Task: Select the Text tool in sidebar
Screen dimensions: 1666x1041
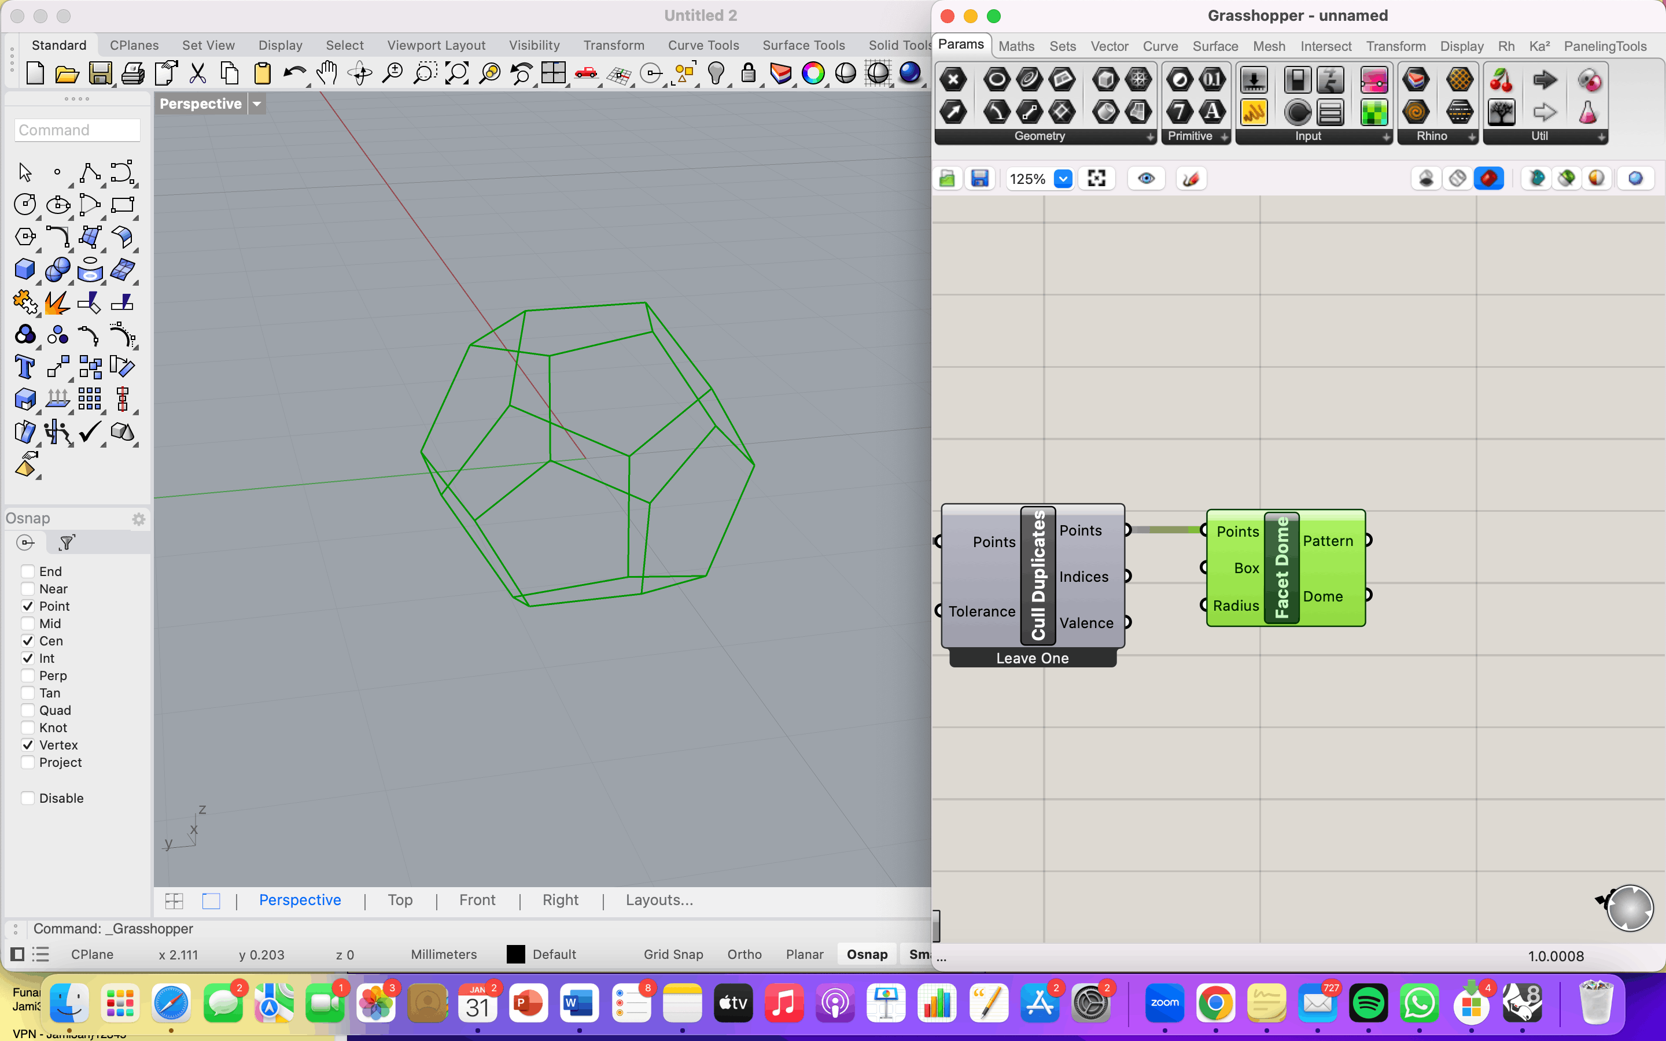Action: pyautogui.click(x=25, y=367)
